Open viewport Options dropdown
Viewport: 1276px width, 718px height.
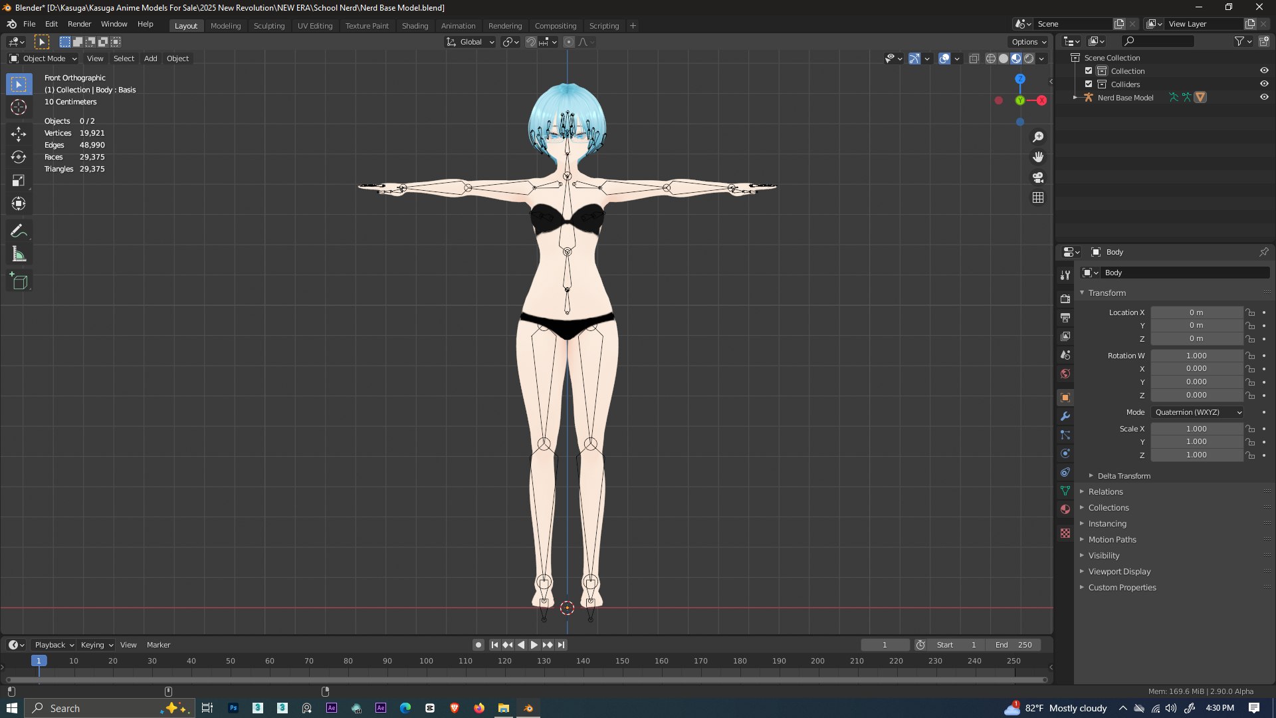coord(1029,42)
